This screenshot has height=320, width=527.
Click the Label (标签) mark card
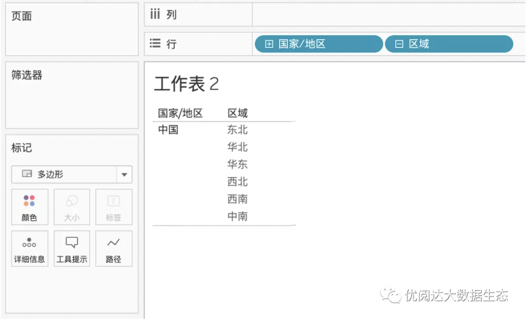point(114,207)
